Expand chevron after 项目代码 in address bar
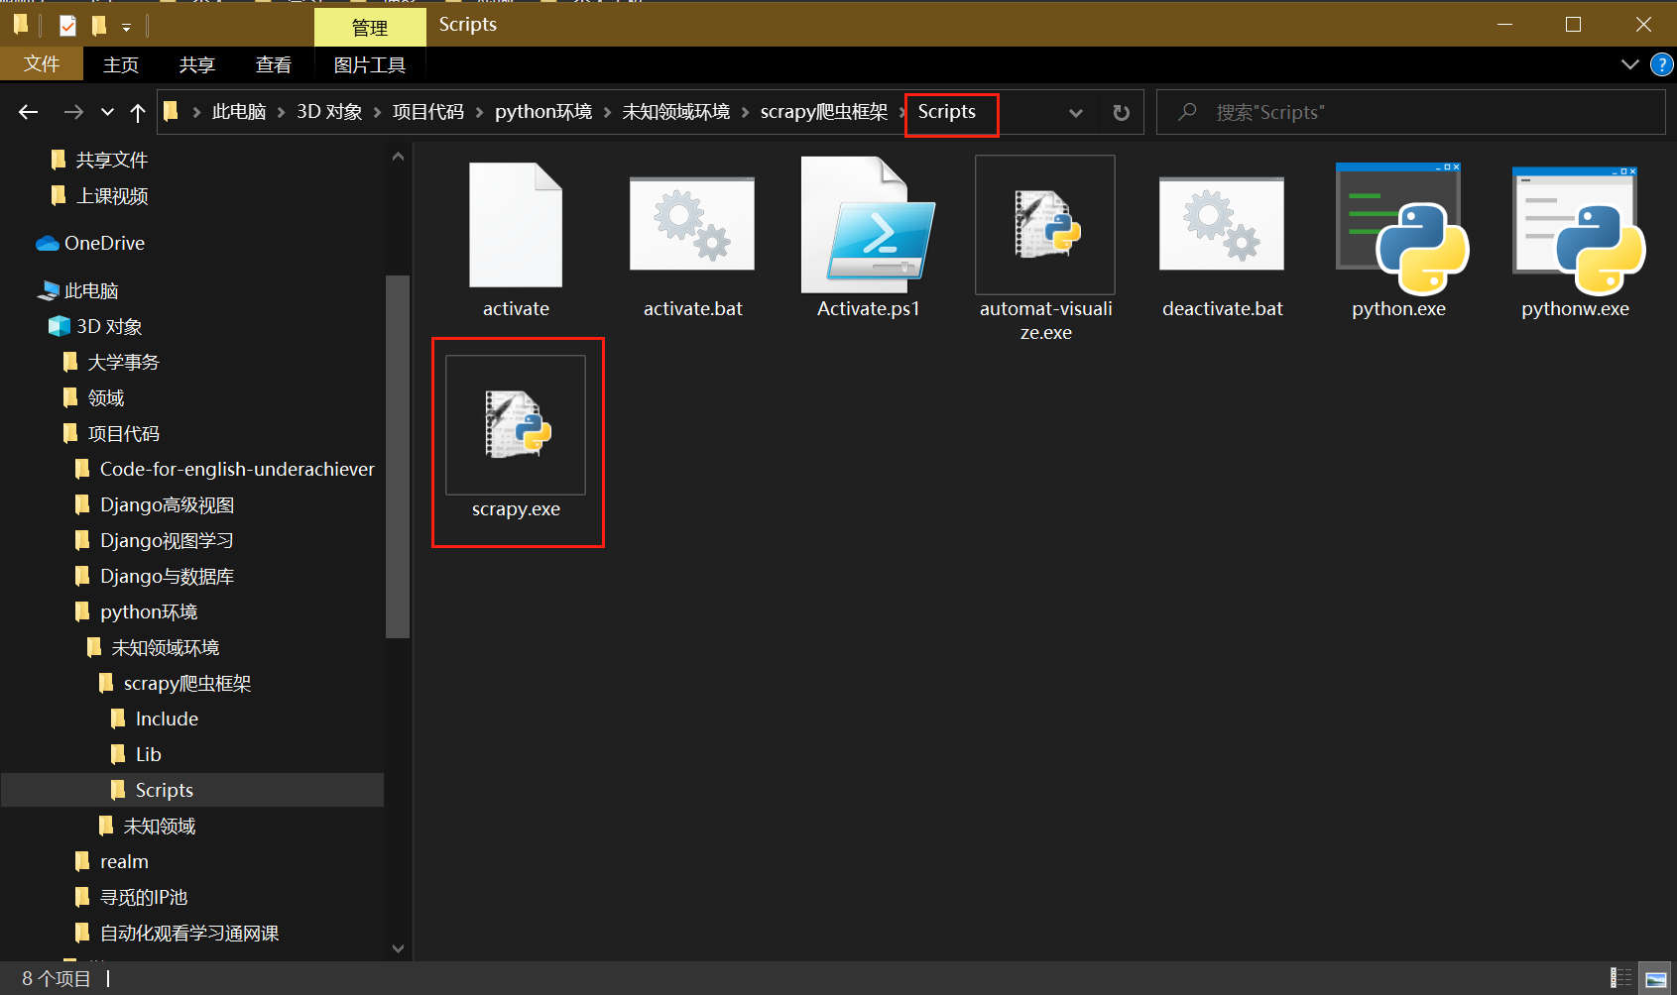Screen dimensions: 1677x995 coord(480,112)
